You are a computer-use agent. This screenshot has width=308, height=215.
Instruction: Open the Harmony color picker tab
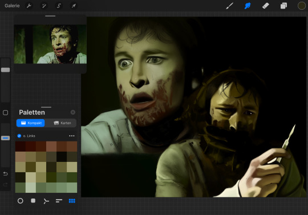tap(46, 201)
